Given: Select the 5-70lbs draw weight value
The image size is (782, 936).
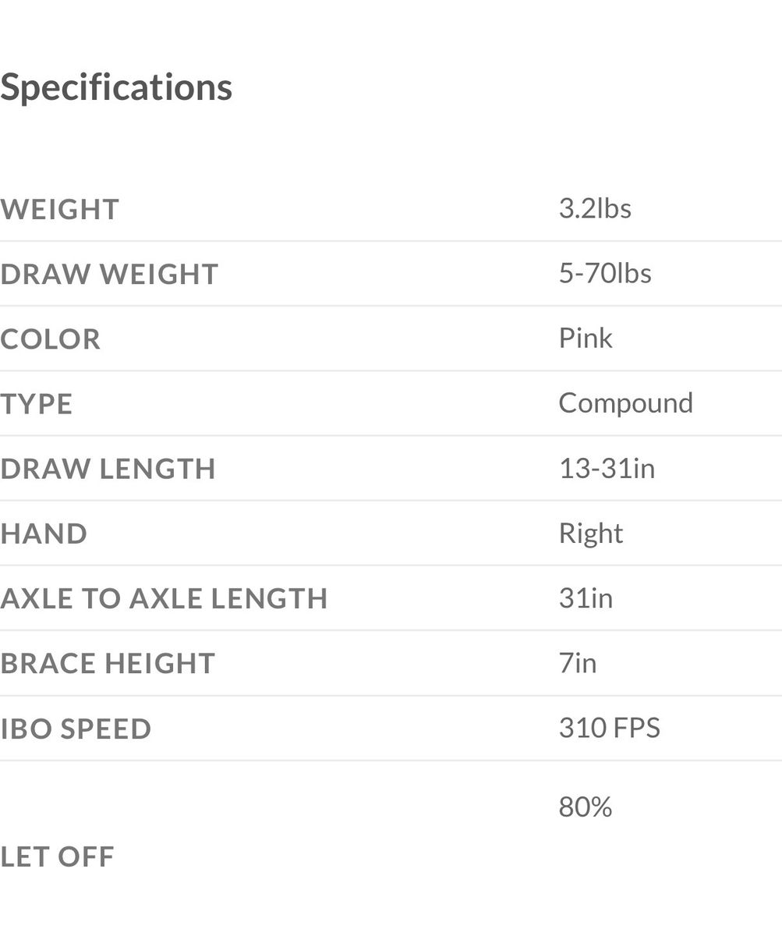Looking at the screenshot, I should [x=605, y=273].
